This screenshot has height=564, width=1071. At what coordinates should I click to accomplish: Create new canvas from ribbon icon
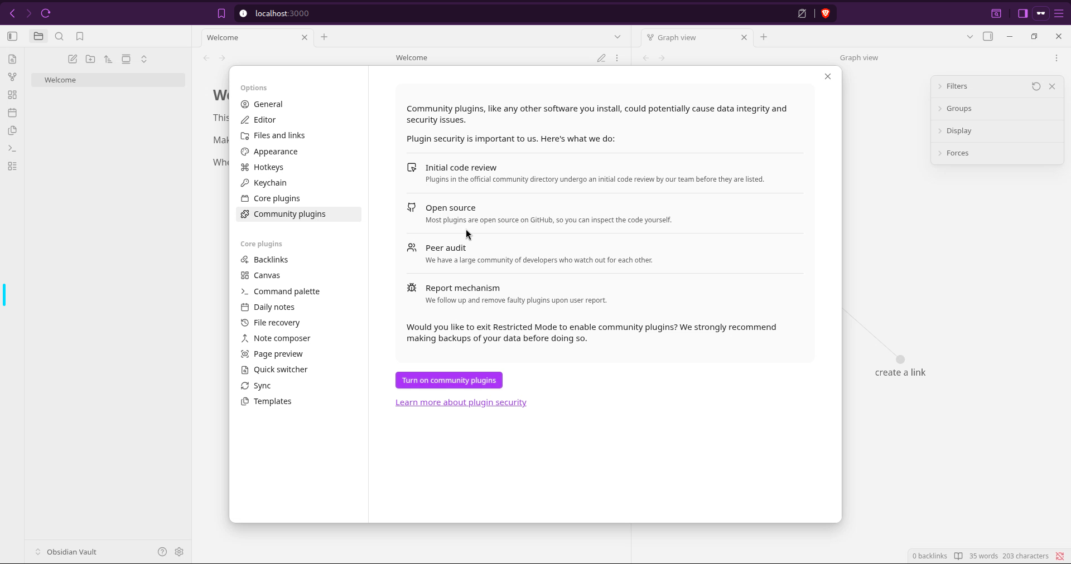12,95
